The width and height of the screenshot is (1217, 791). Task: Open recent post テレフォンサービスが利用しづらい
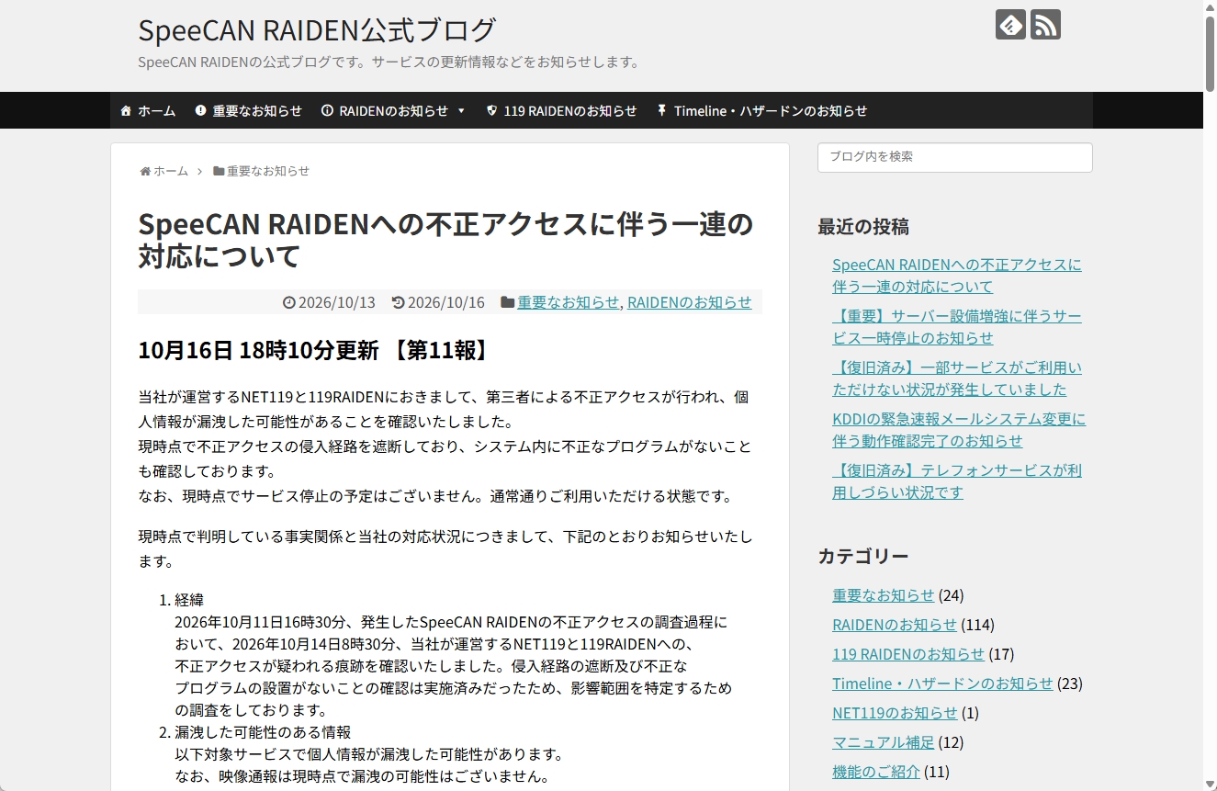point(957,481)
